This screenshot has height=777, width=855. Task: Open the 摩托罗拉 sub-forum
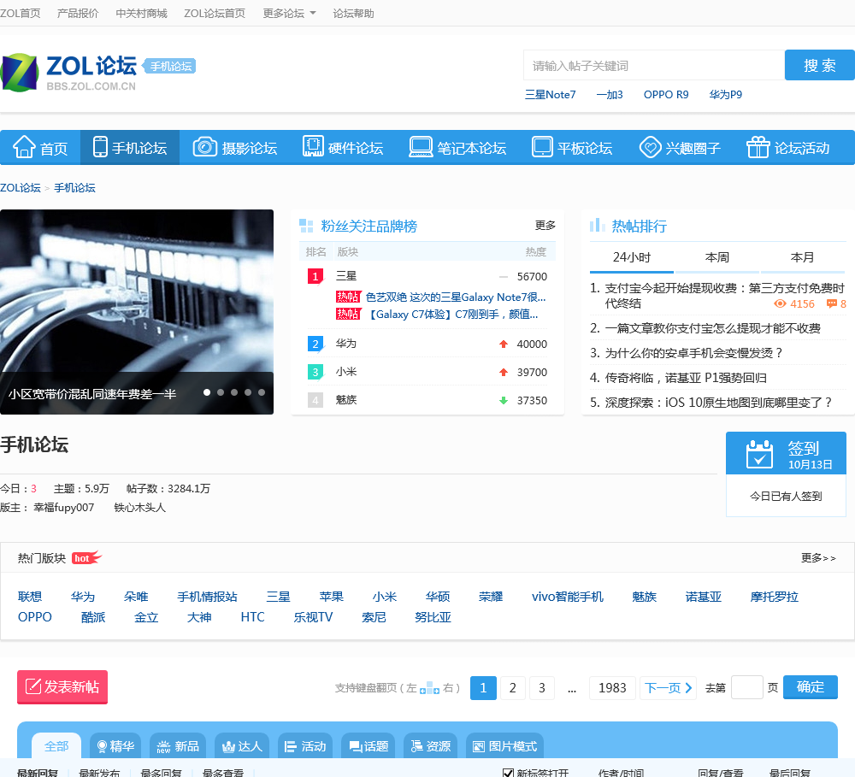(774, 597)
